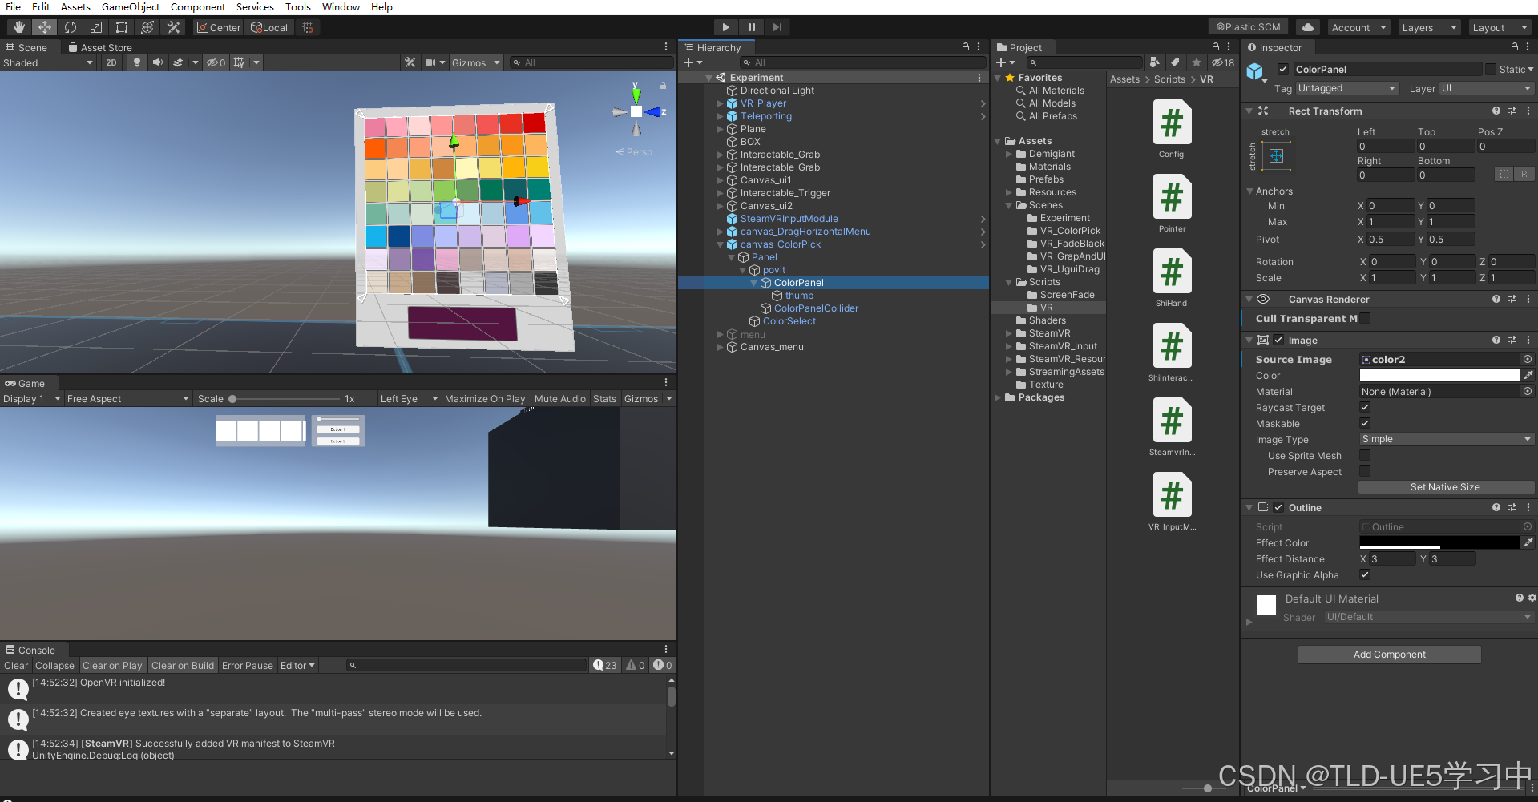Toggle scene audio speaker icon

point(158,62)
